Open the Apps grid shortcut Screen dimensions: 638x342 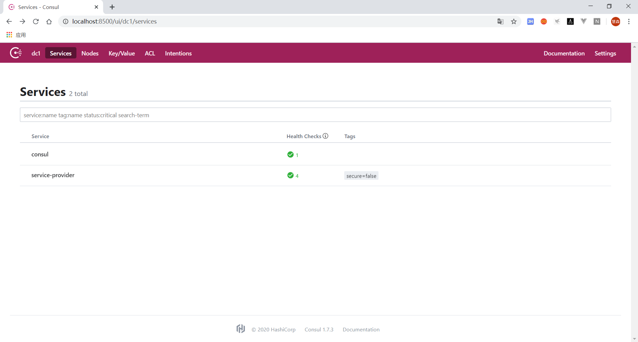coord(9,35)
